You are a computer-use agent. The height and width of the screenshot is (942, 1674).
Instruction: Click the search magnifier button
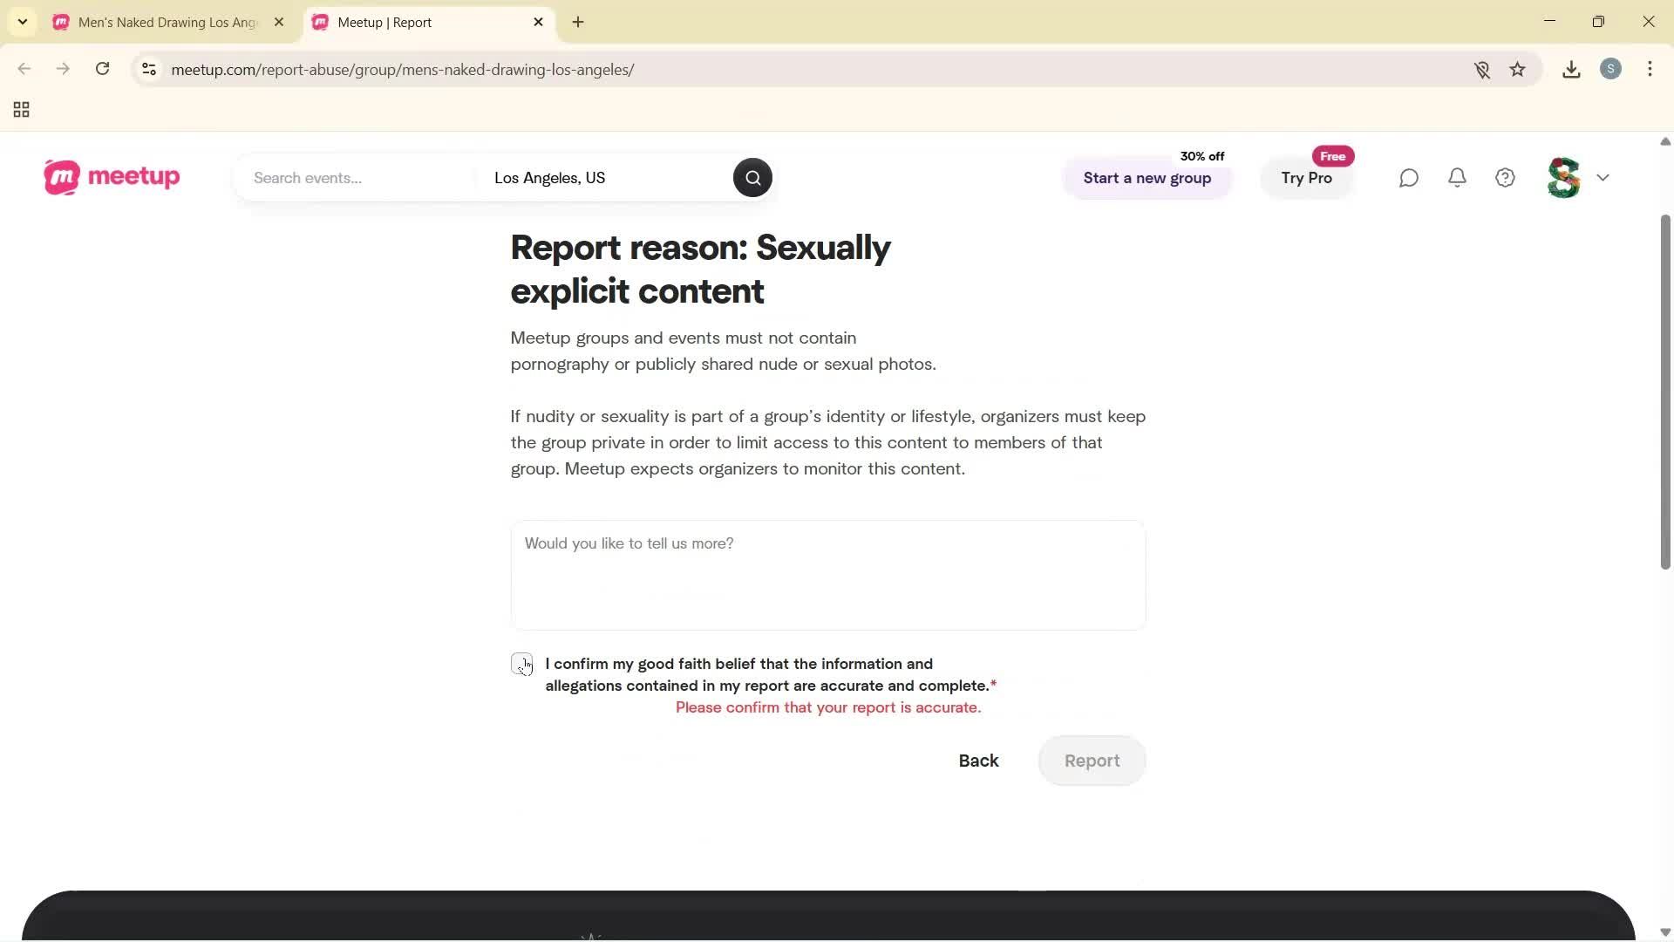pos(752,177)
